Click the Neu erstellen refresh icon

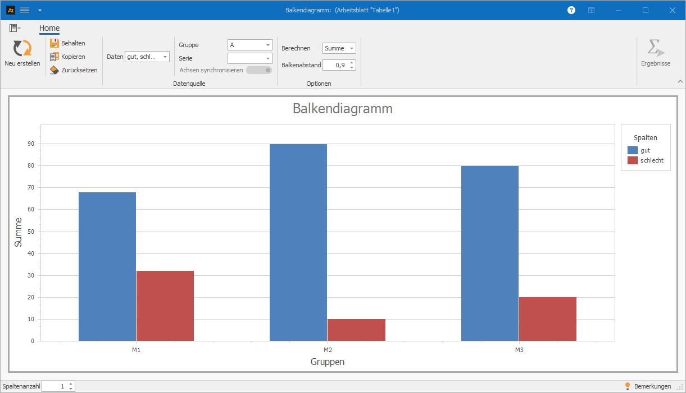22,48
